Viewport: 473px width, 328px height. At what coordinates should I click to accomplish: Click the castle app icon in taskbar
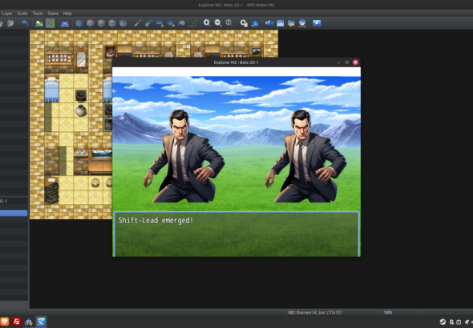pyautogui.click(x=29, y=322)
